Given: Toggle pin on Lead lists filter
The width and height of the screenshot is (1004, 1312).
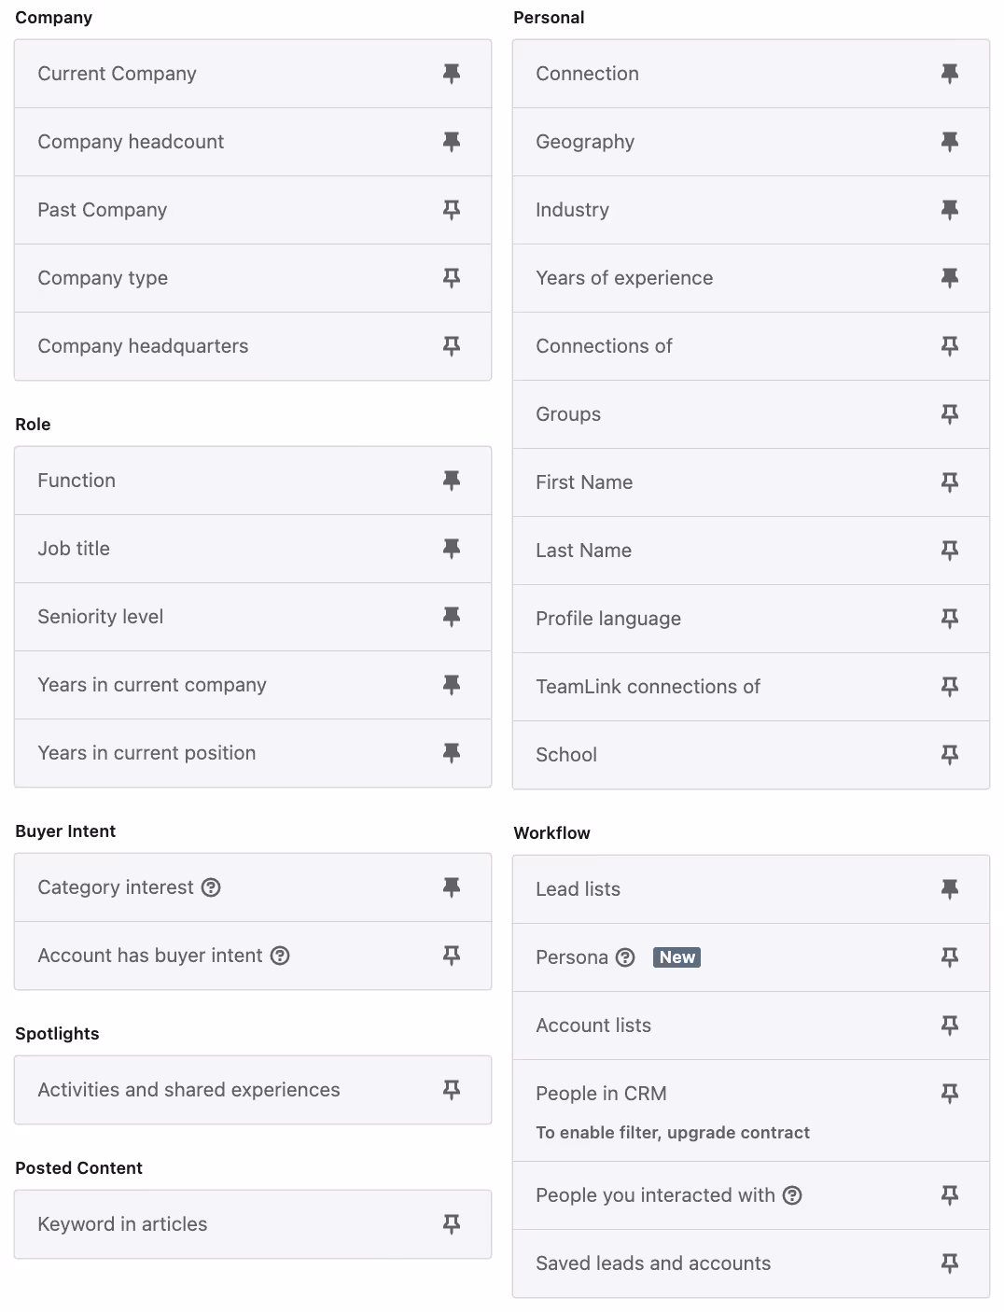Looking at the screenshot, I should 950,889.
